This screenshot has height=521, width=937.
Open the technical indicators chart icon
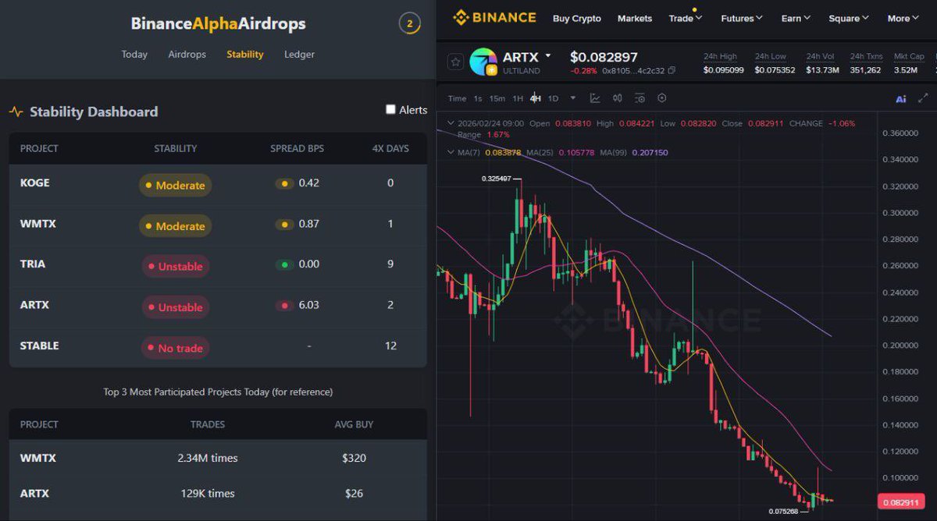tap(595, 98)
